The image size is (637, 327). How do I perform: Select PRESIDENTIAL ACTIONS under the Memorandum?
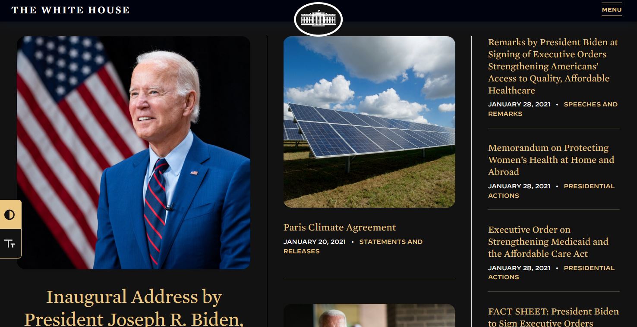(x=552, y=191)
